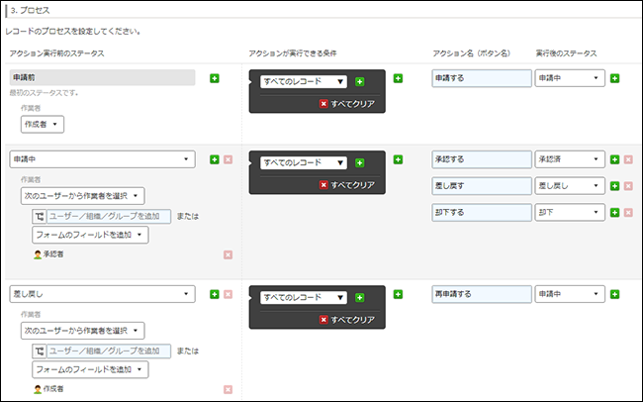Add action after 申請する action

point(614,78)
